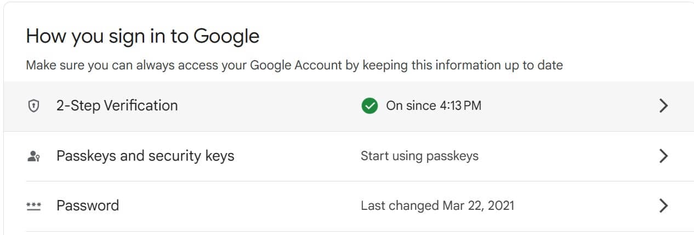Click "Last changed Mar 22, 2021" text
Image resolution: width=694 pixels, height=235 pixels.
point(437,205)
